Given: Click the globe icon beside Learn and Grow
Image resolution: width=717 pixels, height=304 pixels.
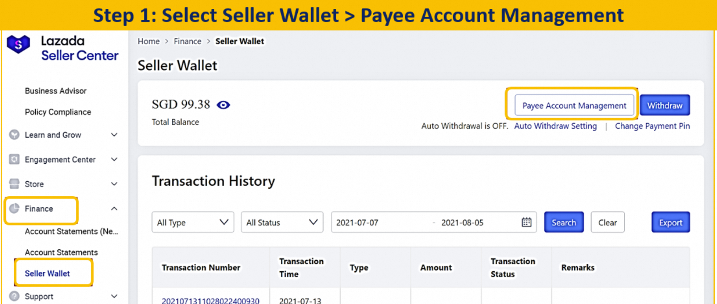Looking at the screenshot, I should tap(15, 135).
